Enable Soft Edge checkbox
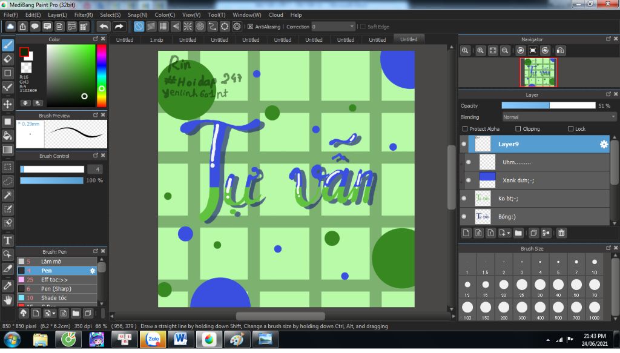620x353 pixels. click(363, 27)
